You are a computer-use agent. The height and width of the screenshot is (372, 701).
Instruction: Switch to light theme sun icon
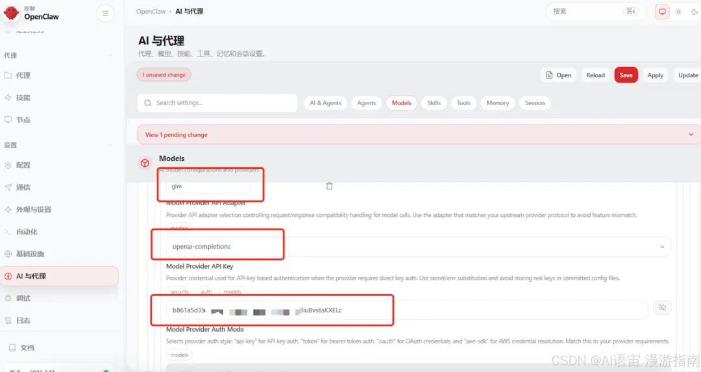point(678,12)
